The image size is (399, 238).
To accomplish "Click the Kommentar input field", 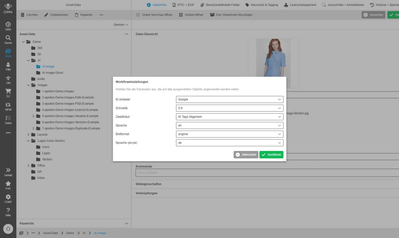I will point(266,173).
